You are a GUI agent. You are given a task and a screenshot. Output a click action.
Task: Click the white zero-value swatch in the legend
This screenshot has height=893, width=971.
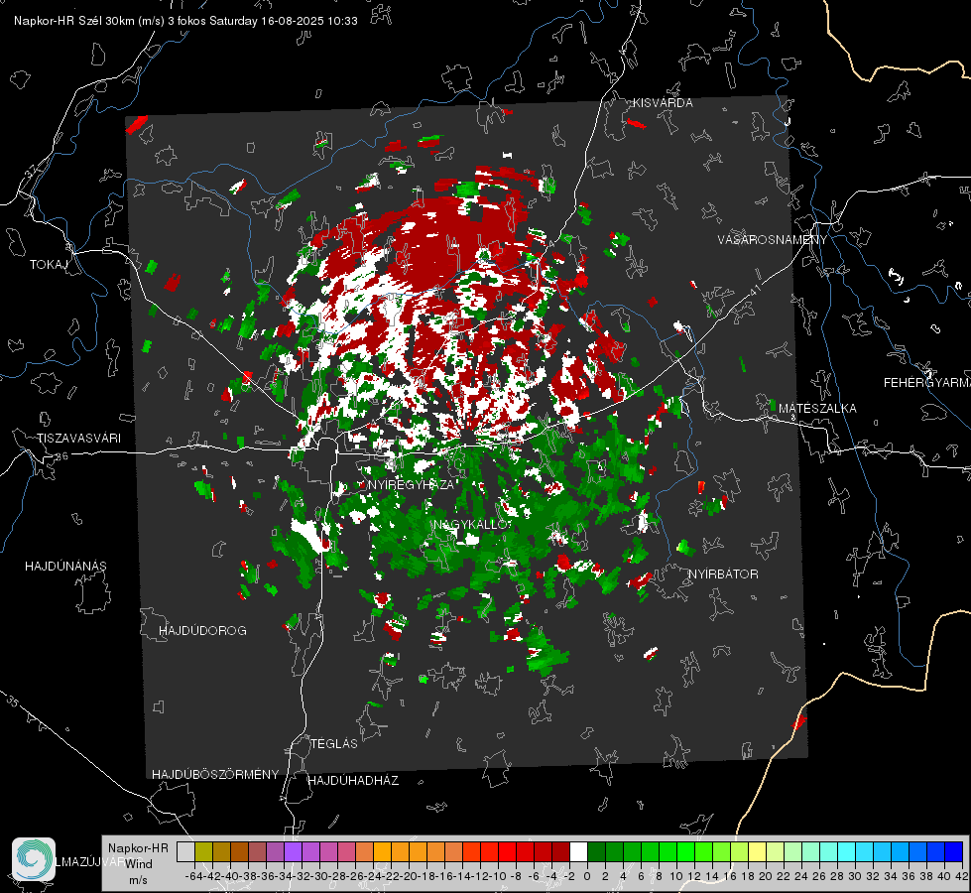point(578,851)
